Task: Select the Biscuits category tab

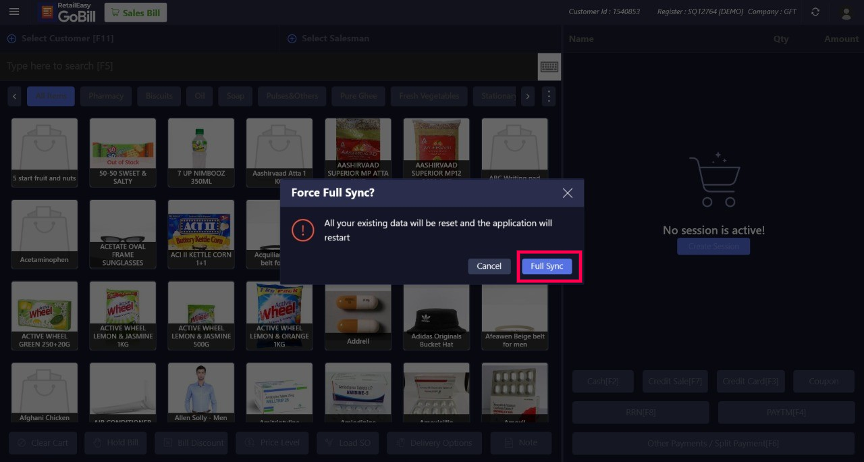Action: 159,96
